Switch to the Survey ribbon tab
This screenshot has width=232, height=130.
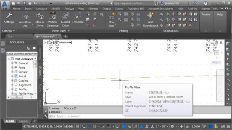pyautogui.click(x=119, y=9)
